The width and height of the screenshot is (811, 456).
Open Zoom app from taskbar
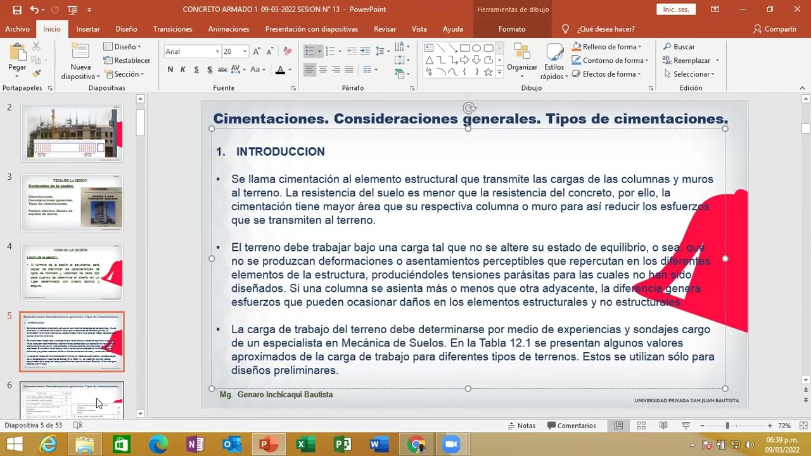coord(451,445)
